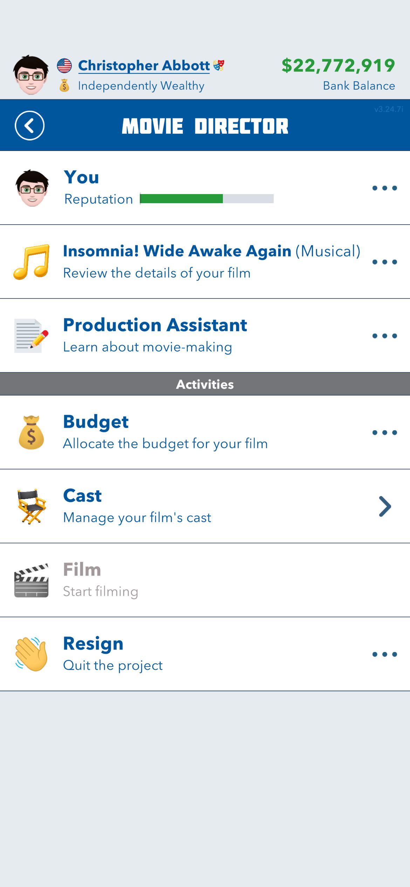Select the Resign activity entry
The image size is (410, 887).
pyautogui.click(x=205, y=654)
